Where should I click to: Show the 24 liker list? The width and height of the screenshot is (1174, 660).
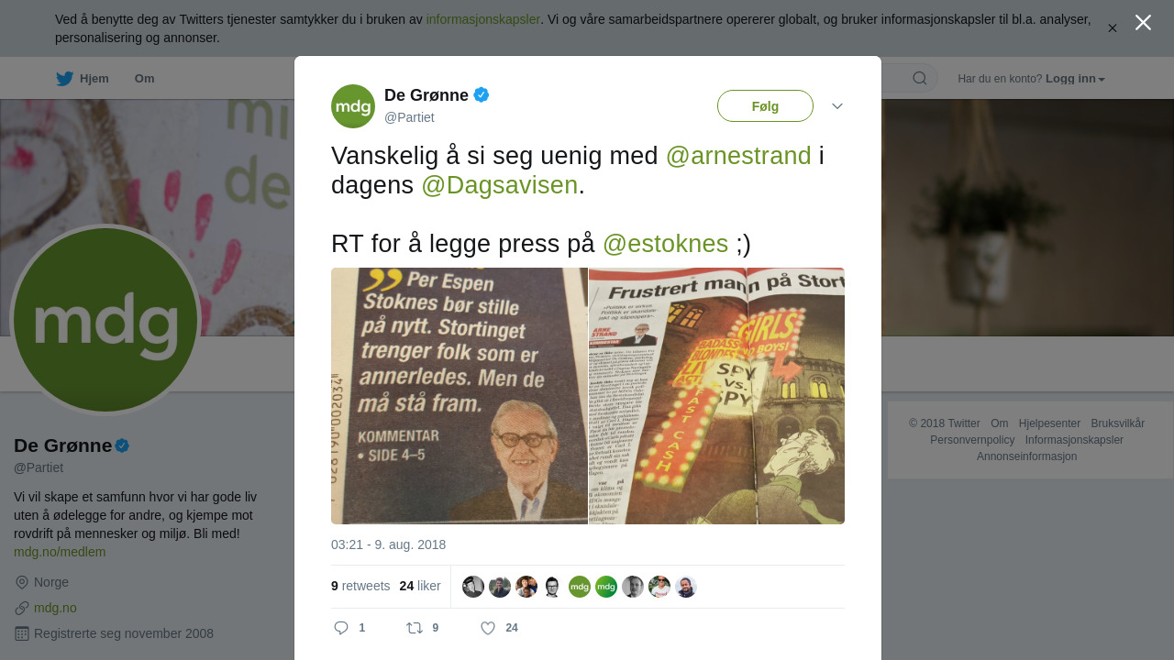(420, 586)
